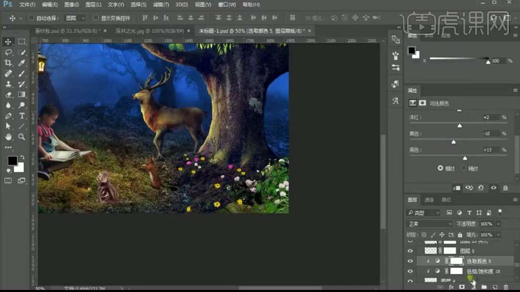Open the File menu
The image size is (520, 292).
27,5
